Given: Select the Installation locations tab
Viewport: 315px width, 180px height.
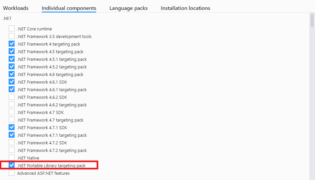Looking at the screenshot, I should tap(185, 8).
